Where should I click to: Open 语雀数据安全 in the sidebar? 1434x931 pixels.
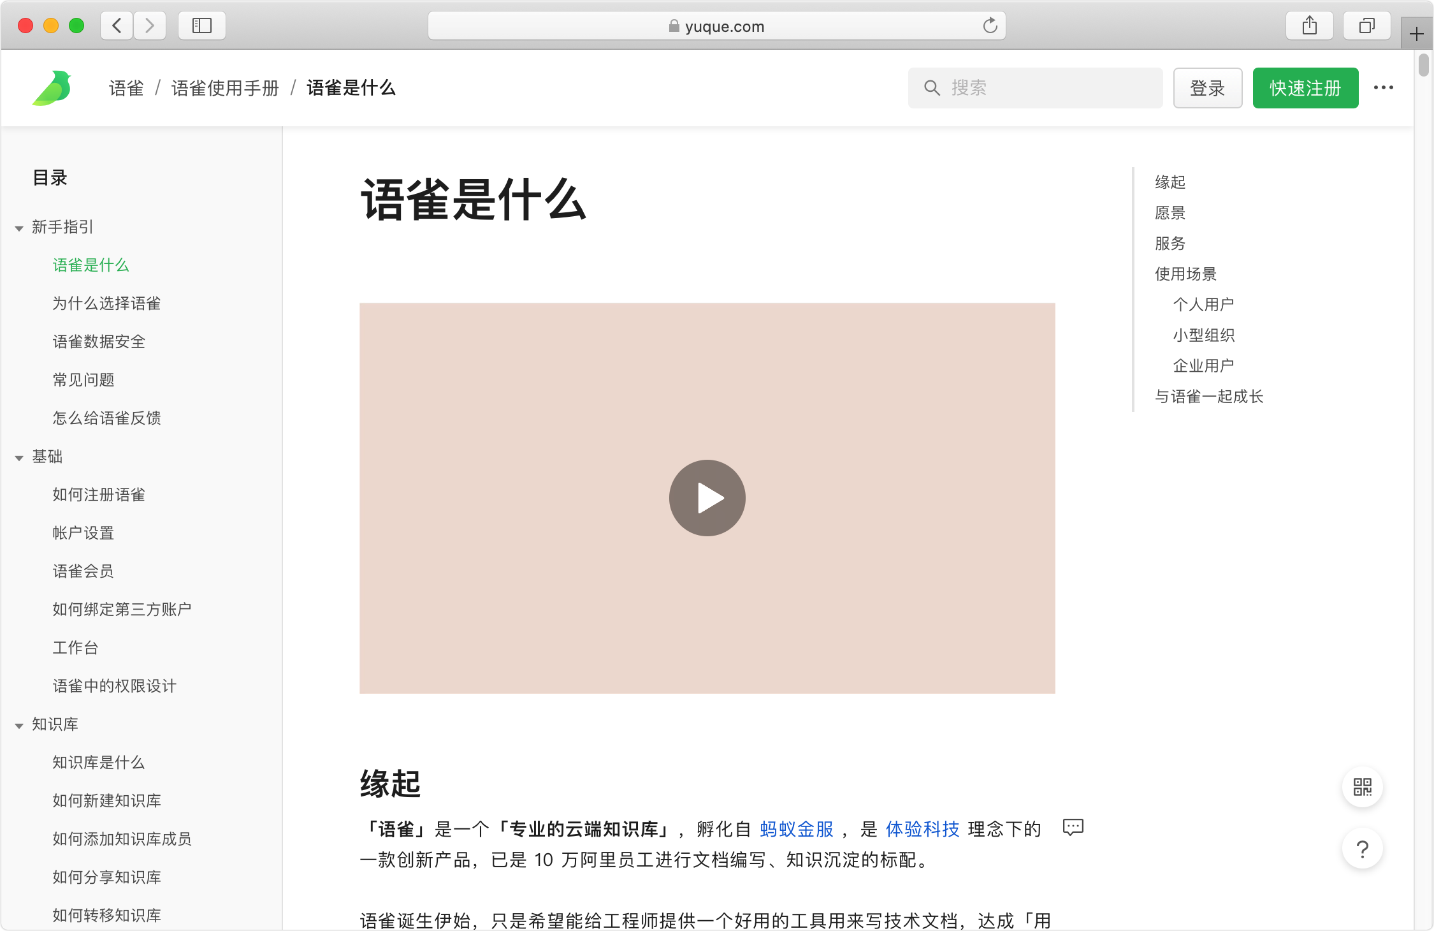click(99, 342)
